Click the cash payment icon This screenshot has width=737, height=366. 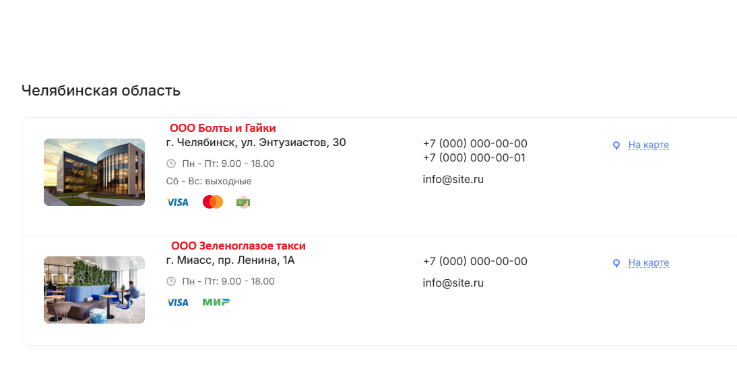pyautogui.click(x=243, y=202)
